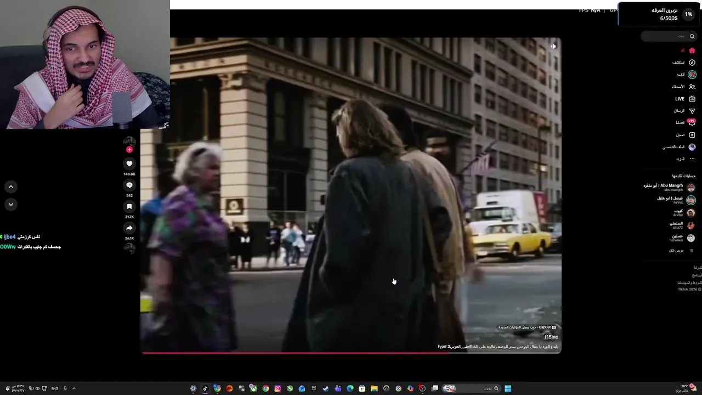
Task: Open File Explorer folder in the taskbar
Action: [374, 388]
